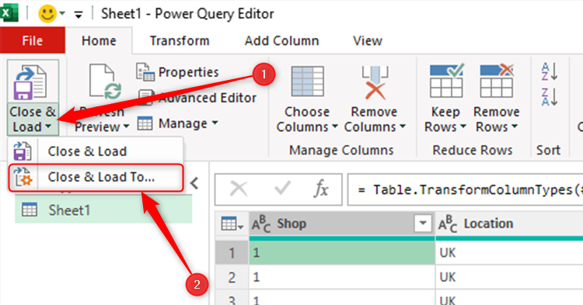Change Location column ABC data type
This screenshot has width=583, height=305.
447,224
